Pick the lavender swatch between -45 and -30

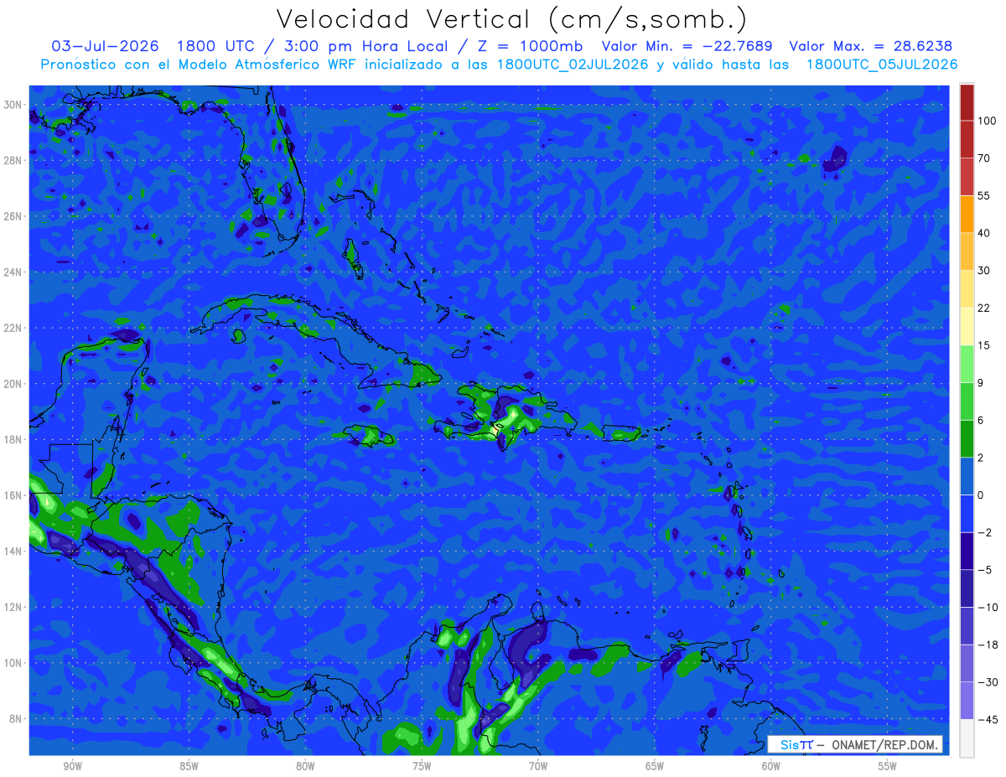coord(967,701)
